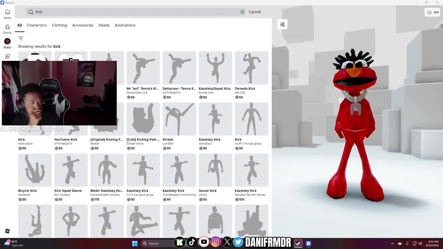Switch to the Accessories tab
Viewport: 443px width, 249px height.
(83, 25)
